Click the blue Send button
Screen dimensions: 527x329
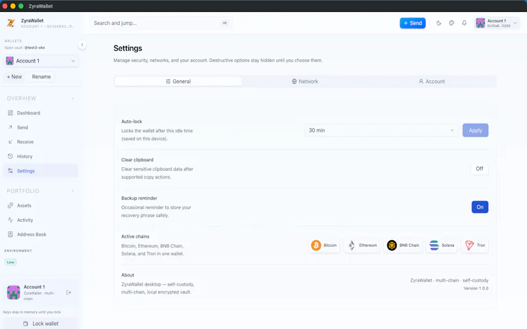point(412,23)
